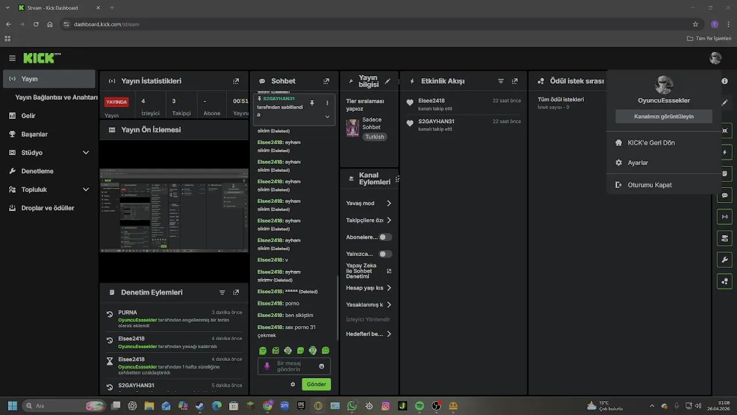Toggle the chat bubble widget on right sidebar
The width and height of the screenshot is (737, 415).
(725, 195)
